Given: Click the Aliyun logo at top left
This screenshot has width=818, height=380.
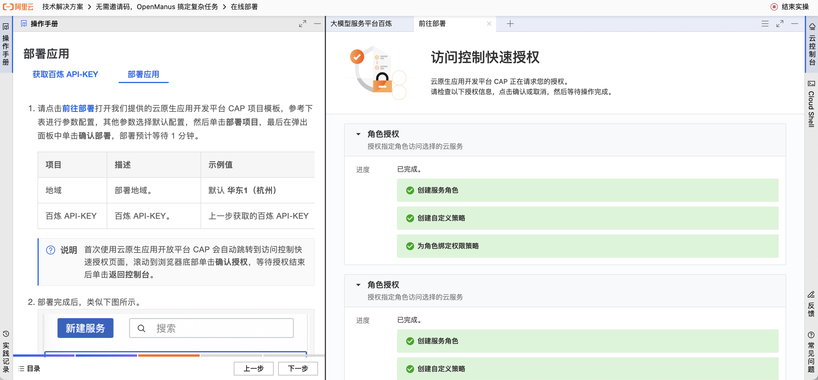Looking at the screenshot, I should click(x=18, y=7).
